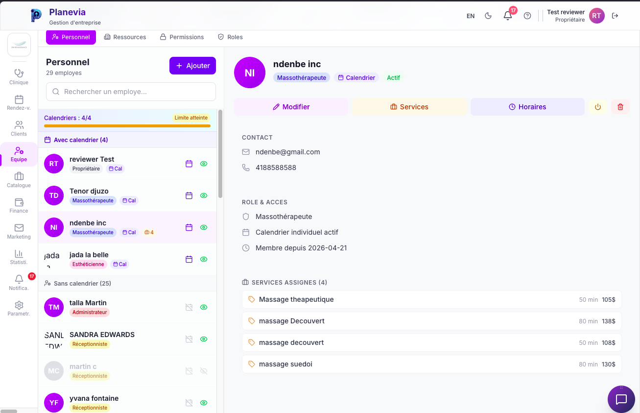Click no-calendar icon on SANDRA EDWARDS row
Screen dimensions: 640x413
[x=189, y=339]
